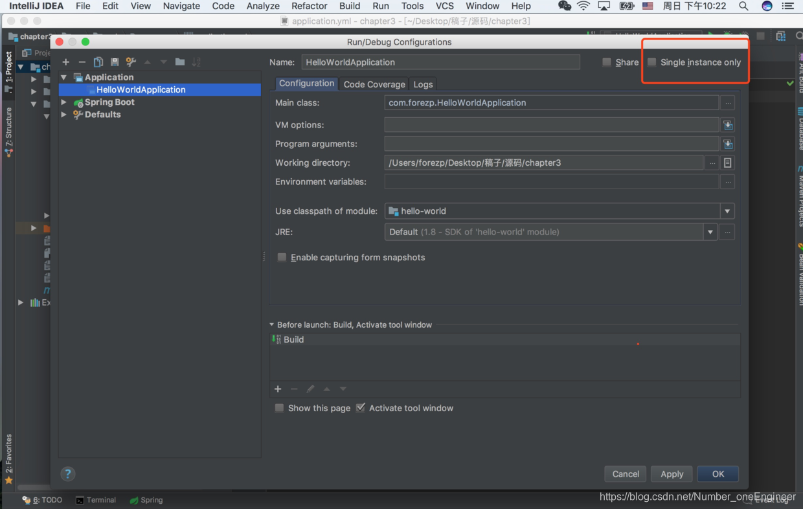Open the TODO tool window
This screenshot has height=509, width=803.
click(x=43, y=500)
